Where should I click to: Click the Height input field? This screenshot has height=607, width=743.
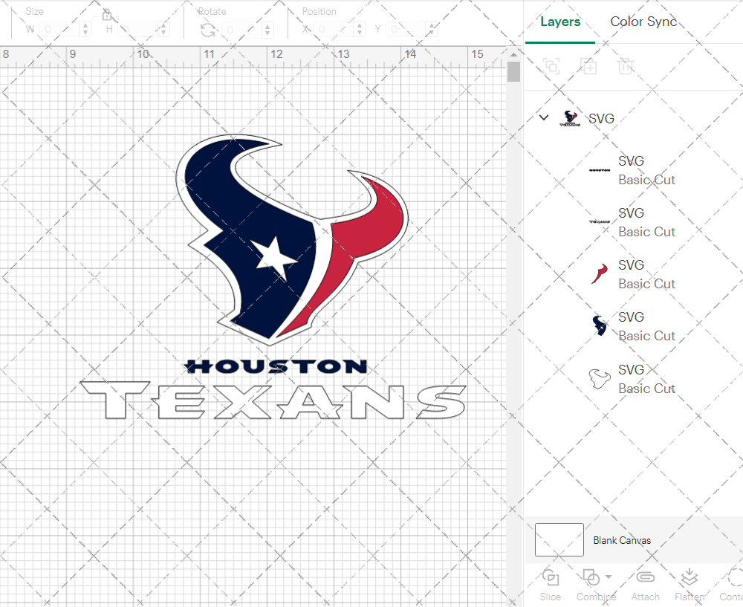137,30
